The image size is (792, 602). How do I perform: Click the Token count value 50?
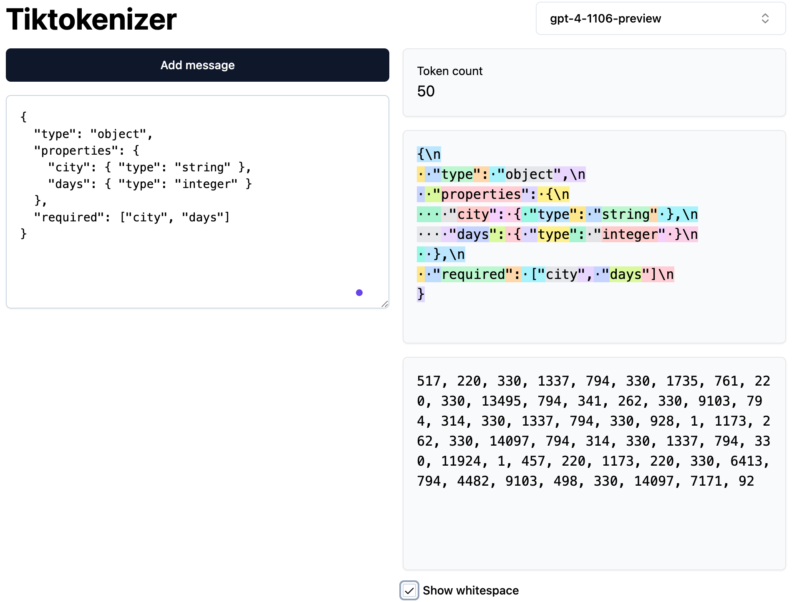(426, 91)
